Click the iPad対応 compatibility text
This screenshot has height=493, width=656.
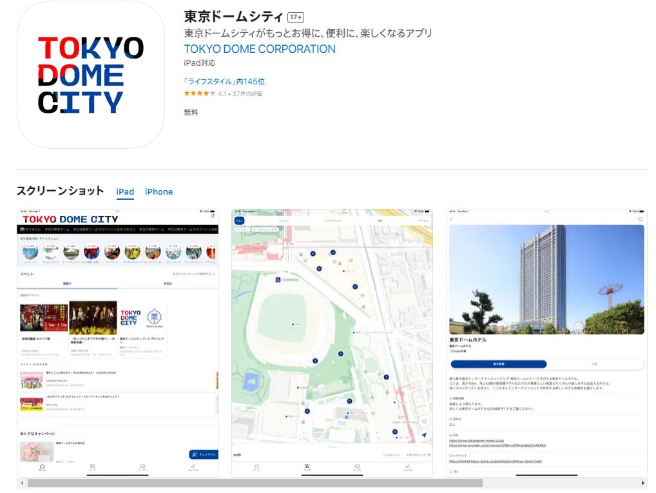200,63
